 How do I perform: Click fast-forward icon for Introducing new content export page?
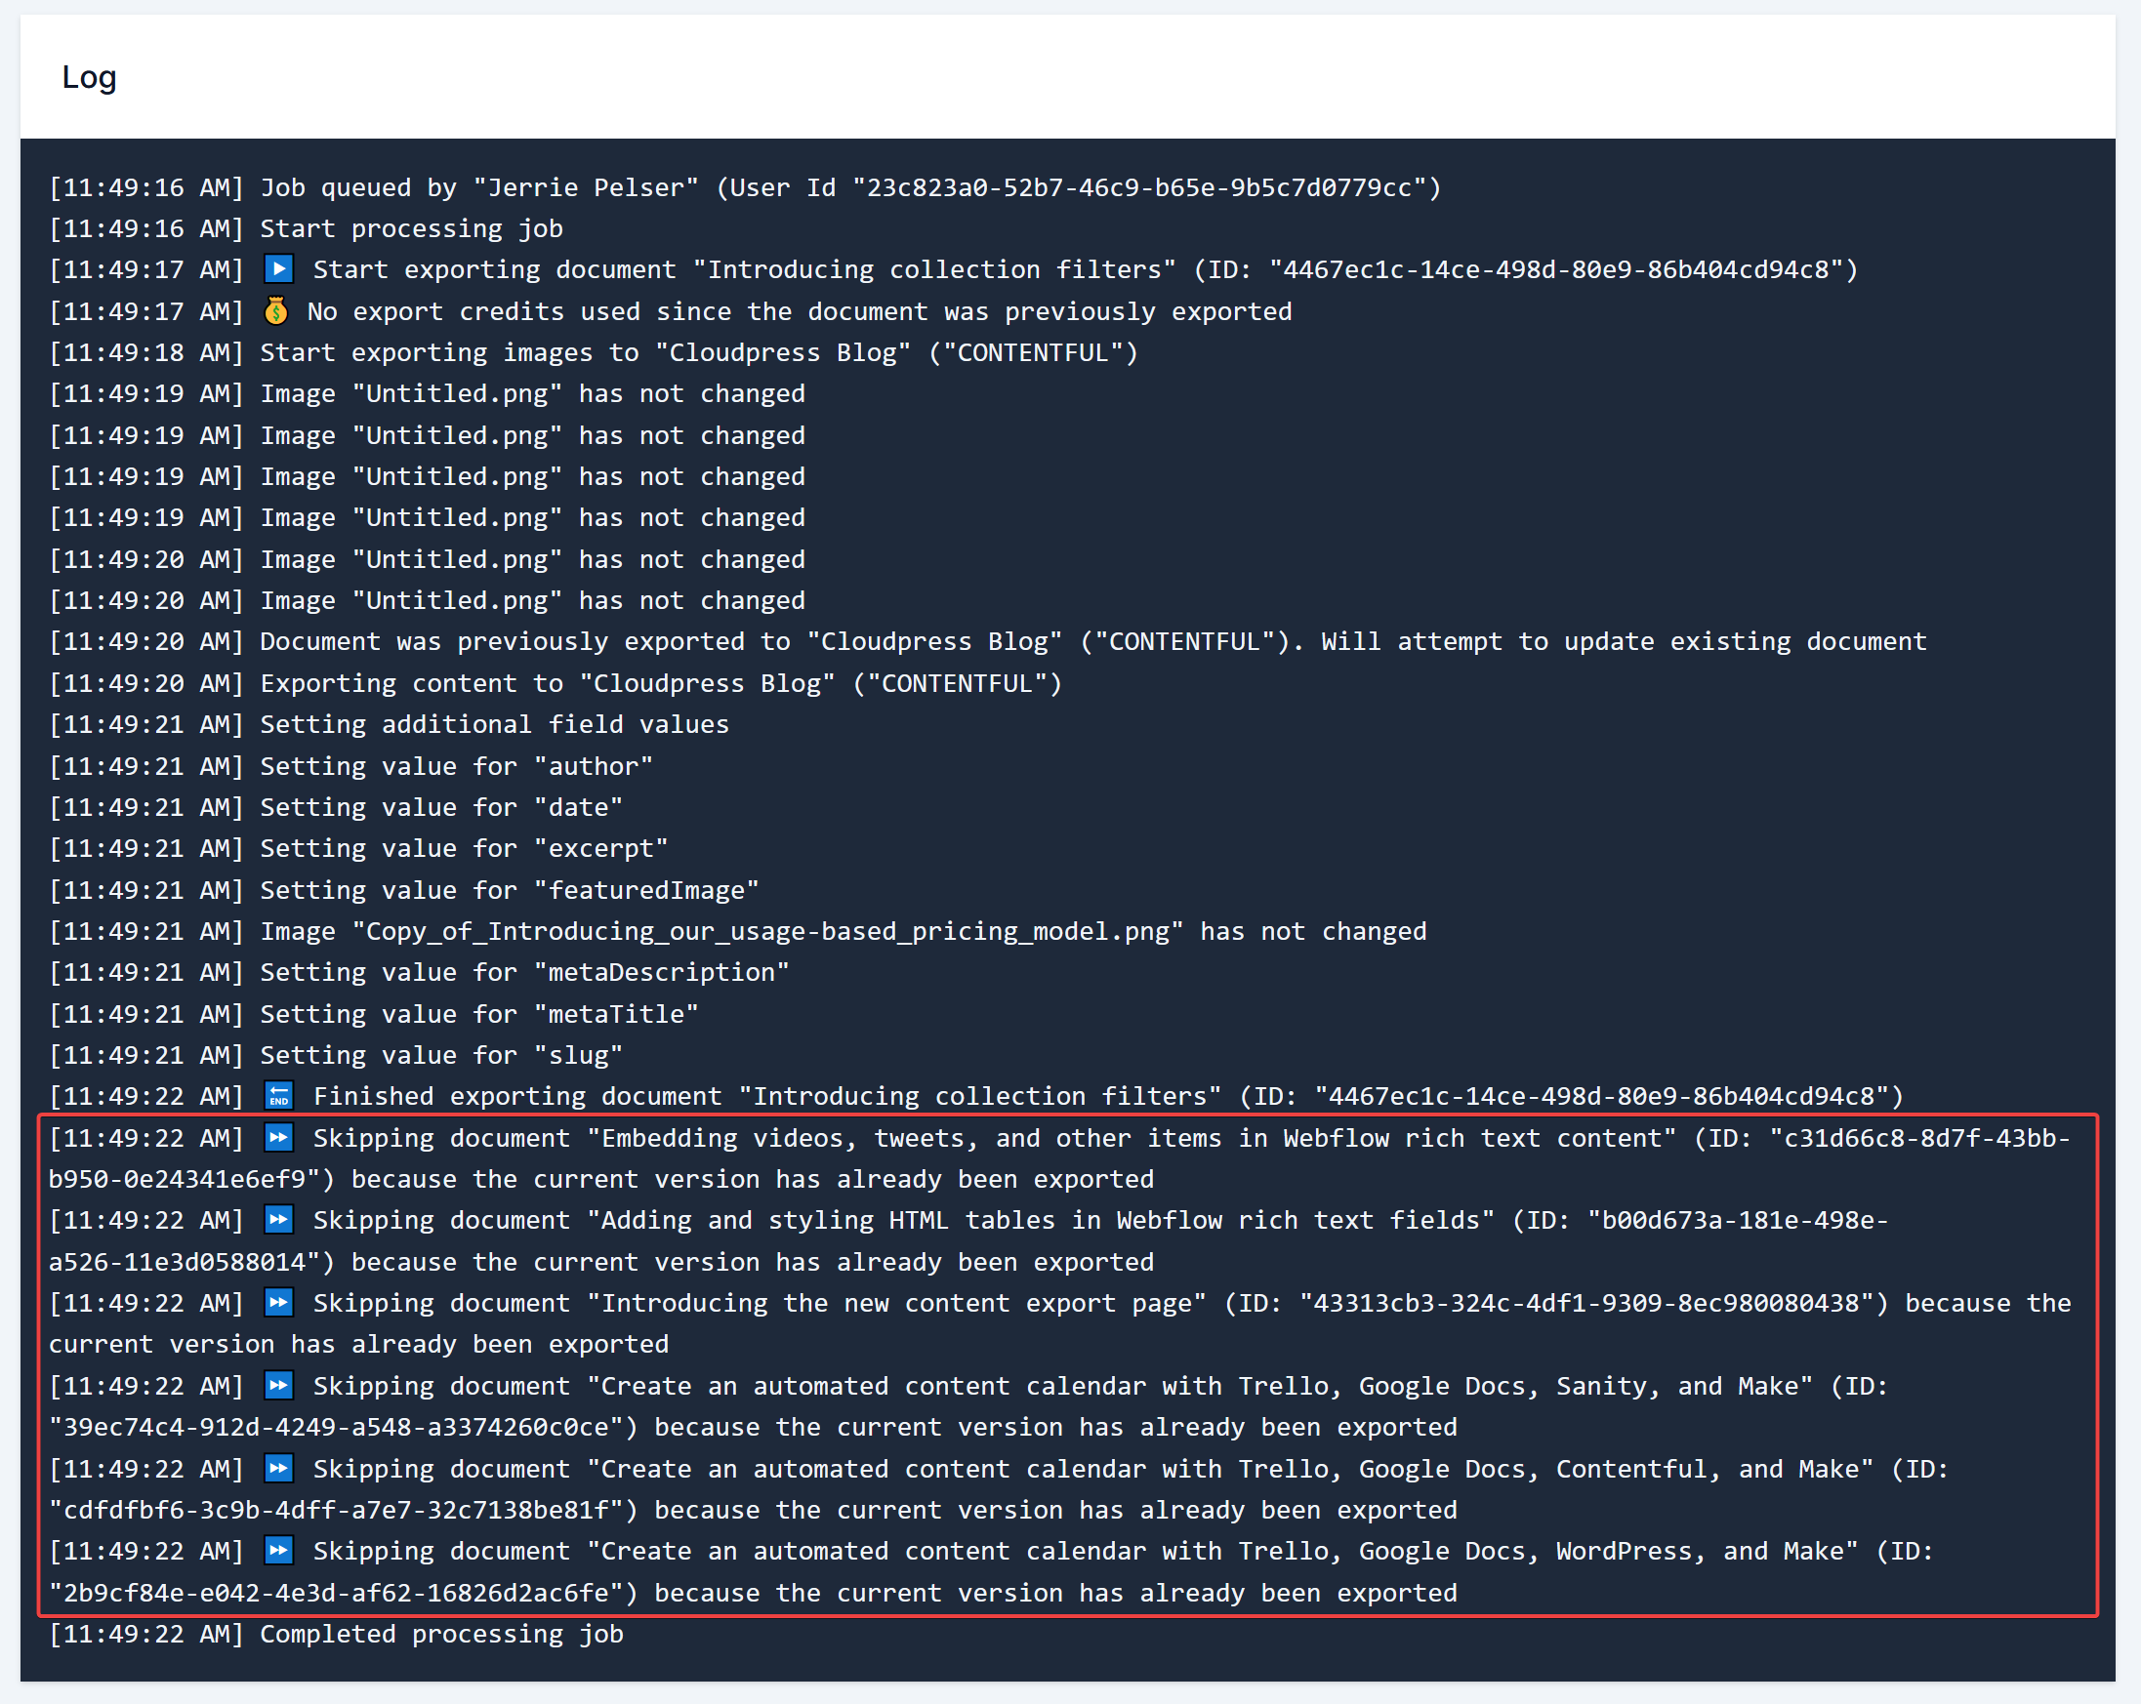(x=279, y=1302)
